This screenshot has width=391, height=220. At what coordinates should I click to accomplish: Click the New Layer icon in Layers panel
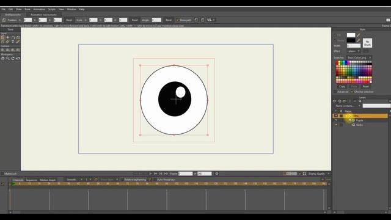click(335, 101)
